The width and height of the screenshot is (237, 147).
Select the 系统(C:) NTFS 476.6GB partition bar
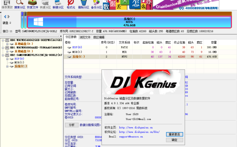coord(129,22)
